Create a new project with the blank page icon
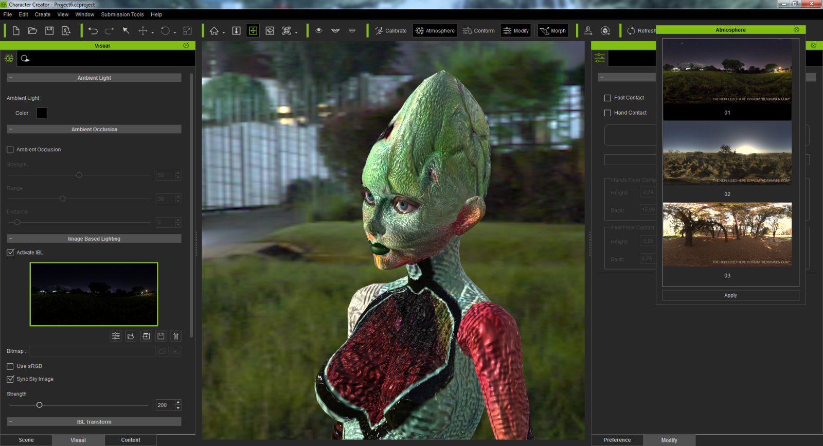The image size is (823, 446). point(16,31)
